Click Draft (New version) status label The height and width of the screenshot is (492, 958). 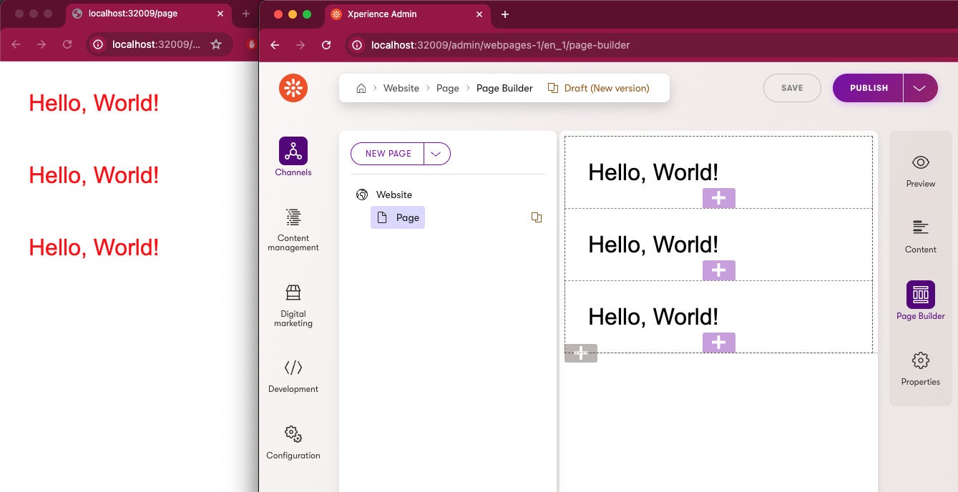click(x=605, y=87)
